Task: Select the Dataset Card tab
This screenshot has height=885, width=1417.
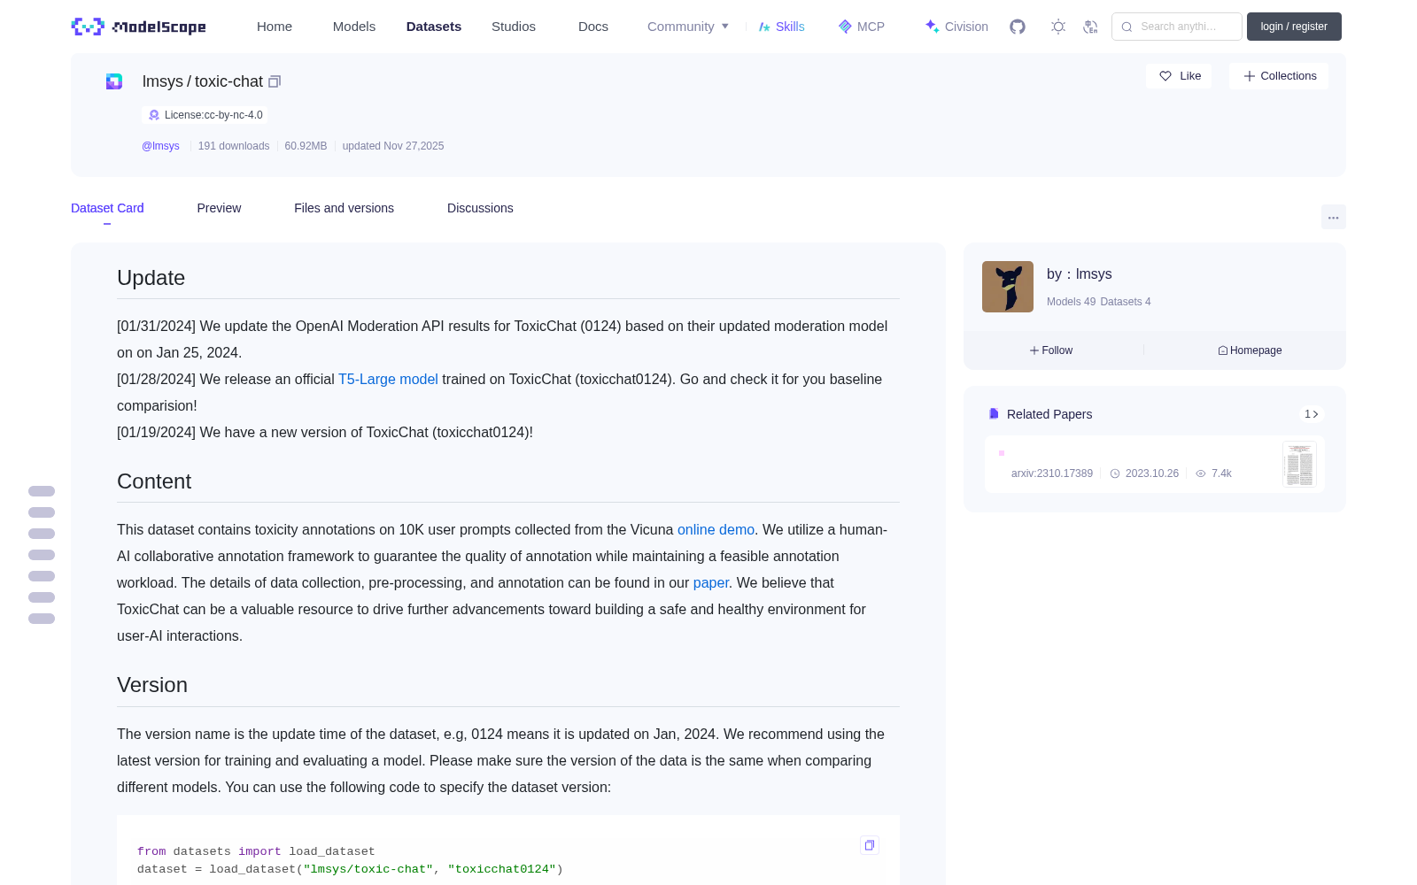Action: click(107, 208)
